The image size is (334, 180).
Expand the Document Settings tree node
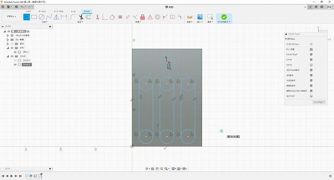pos(8,35)
